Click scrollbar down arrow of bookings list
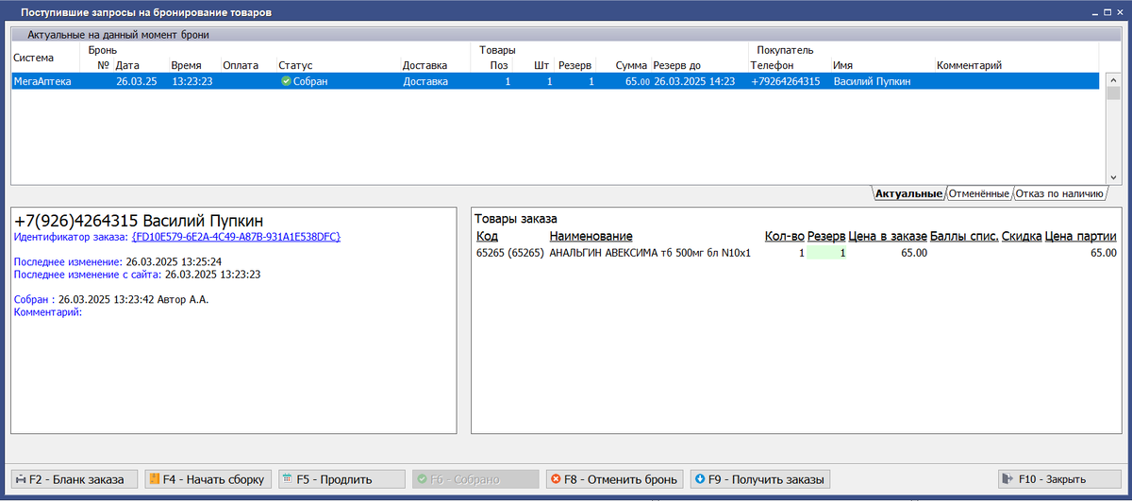The width and height of the screenshot is (1132, 501). [1113, 176]
